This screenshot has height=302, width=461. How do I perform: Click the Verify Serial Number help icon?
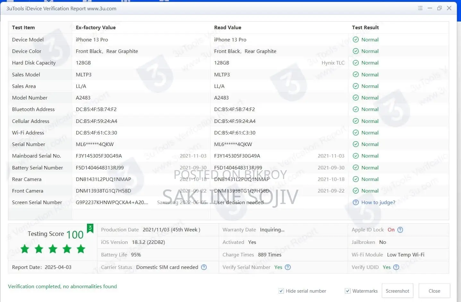[288, 267]
